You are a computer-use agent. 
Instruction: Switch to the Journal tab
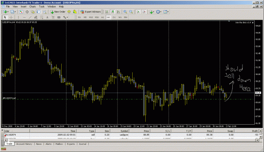pyautogui.click(x=82, y=144)
